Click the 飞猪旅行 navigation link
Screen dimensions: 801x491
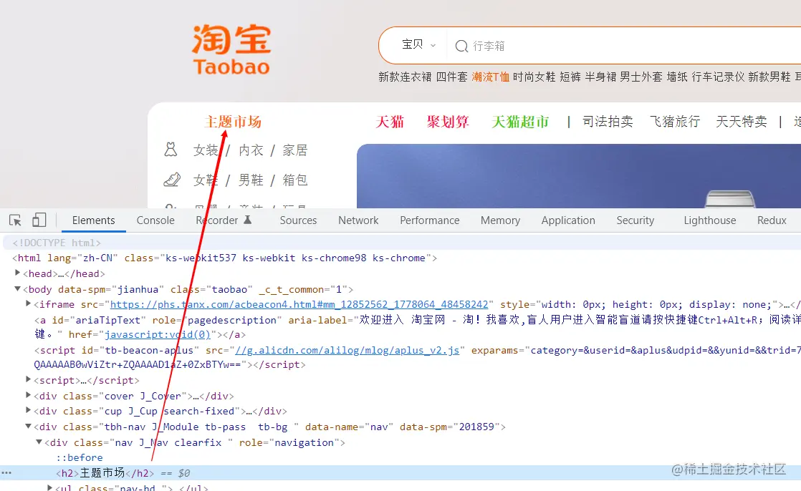click(674, 122)
